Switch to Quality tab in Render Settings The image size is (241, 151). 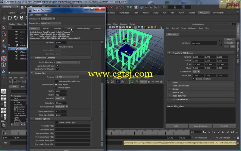coord(68,28)
